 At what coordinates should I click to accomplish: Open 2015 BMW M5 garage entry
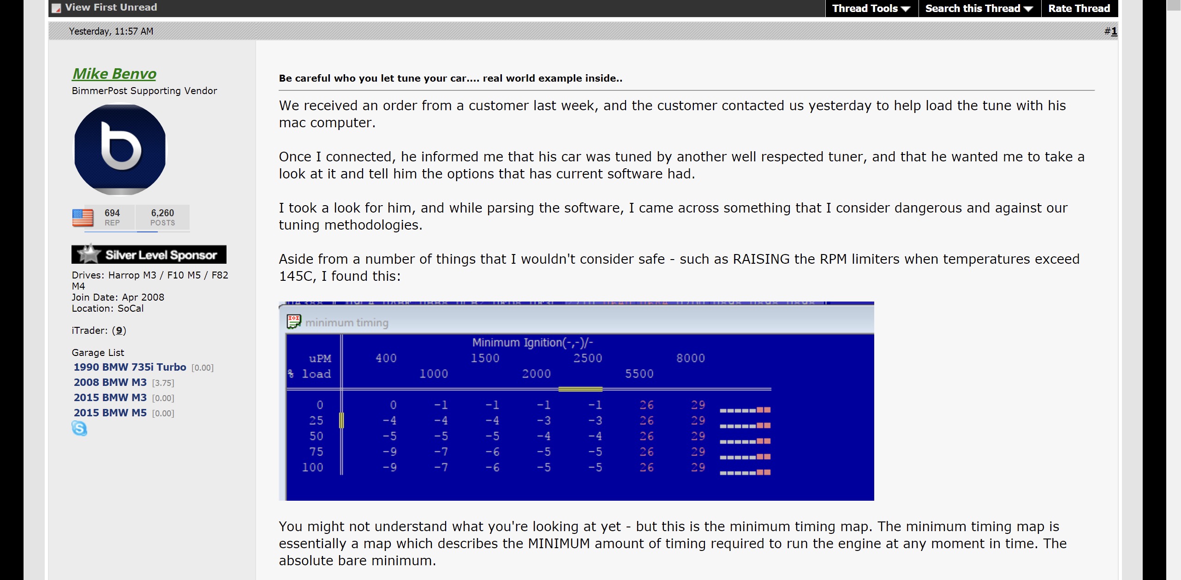click(x=110, y=413)
